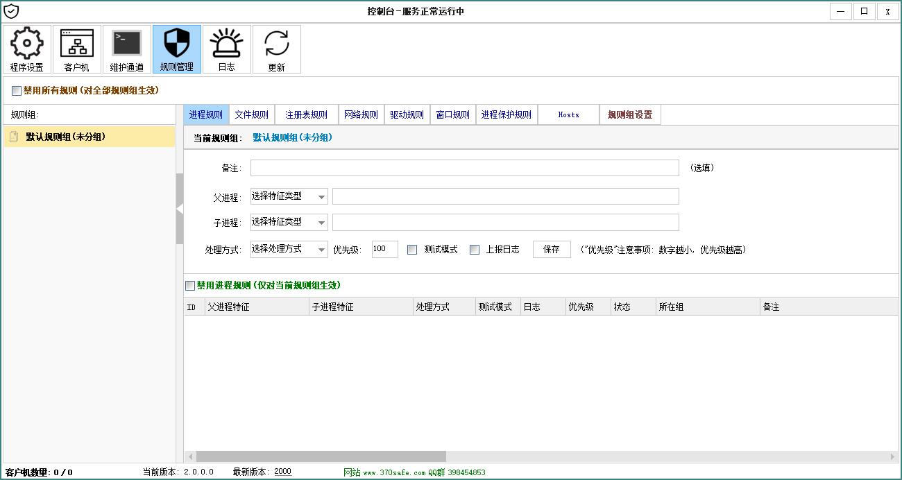The height and width of the screenshot is (480, 902).
Task: Click the shield app icon in title bar
Action: (x=11, y=11)
